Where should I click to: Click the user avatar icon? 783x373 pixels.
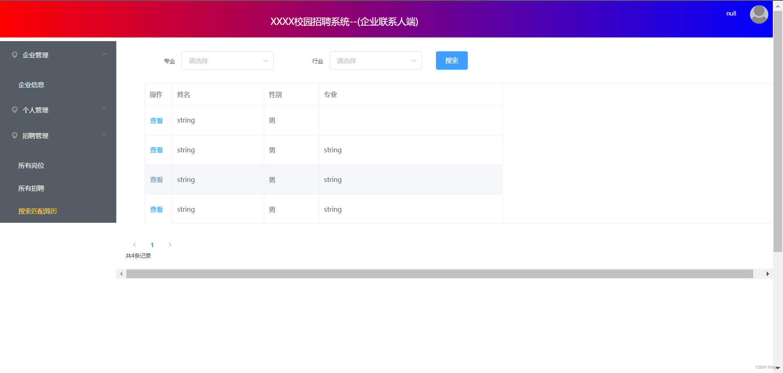pos(759,14)
